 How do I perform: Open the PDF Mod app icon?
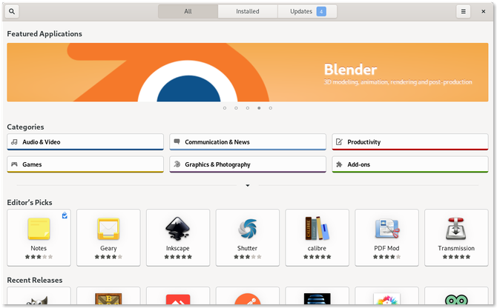tap(386, 229)
